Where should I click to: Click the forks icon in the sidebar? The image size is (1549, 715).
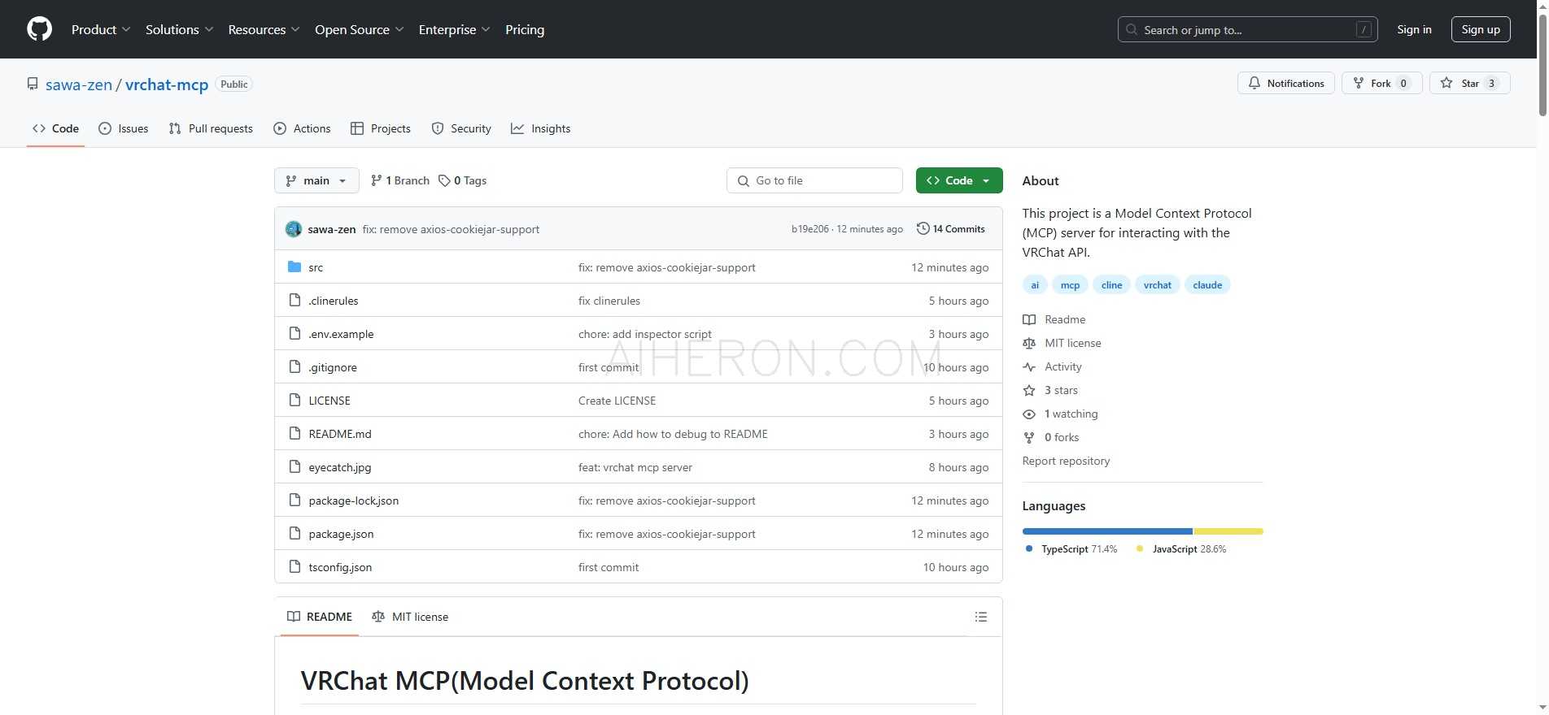(1028, 437)
